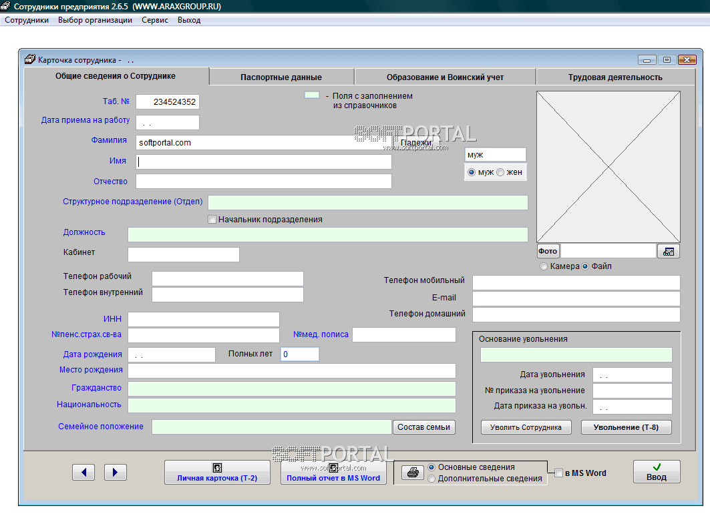Go to the next employee record arrow

pyautogui.click(x=116, y=472)
